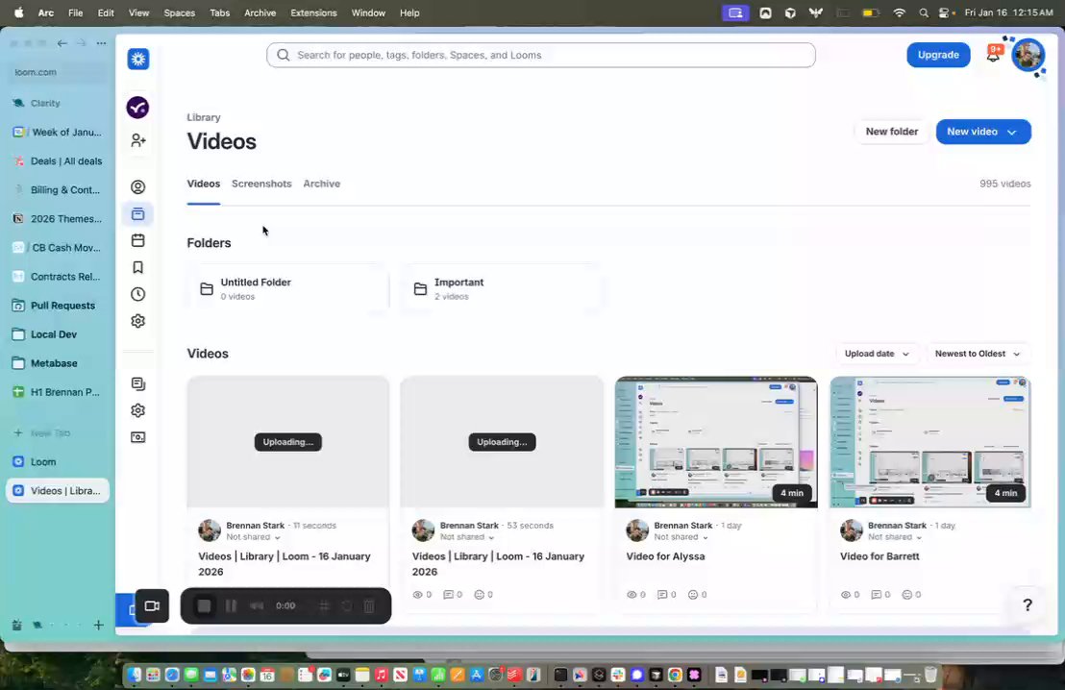
Task: Select the Local Dev folder in Arc sidebar
Action: tap(58, 334)
